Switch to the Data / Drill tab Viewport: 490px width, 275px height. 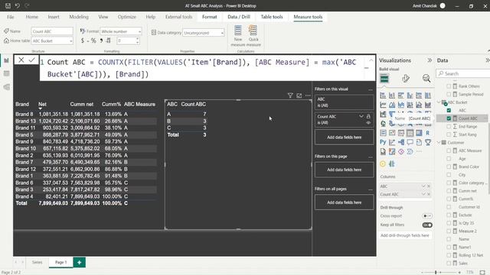[x=239, y=17]
